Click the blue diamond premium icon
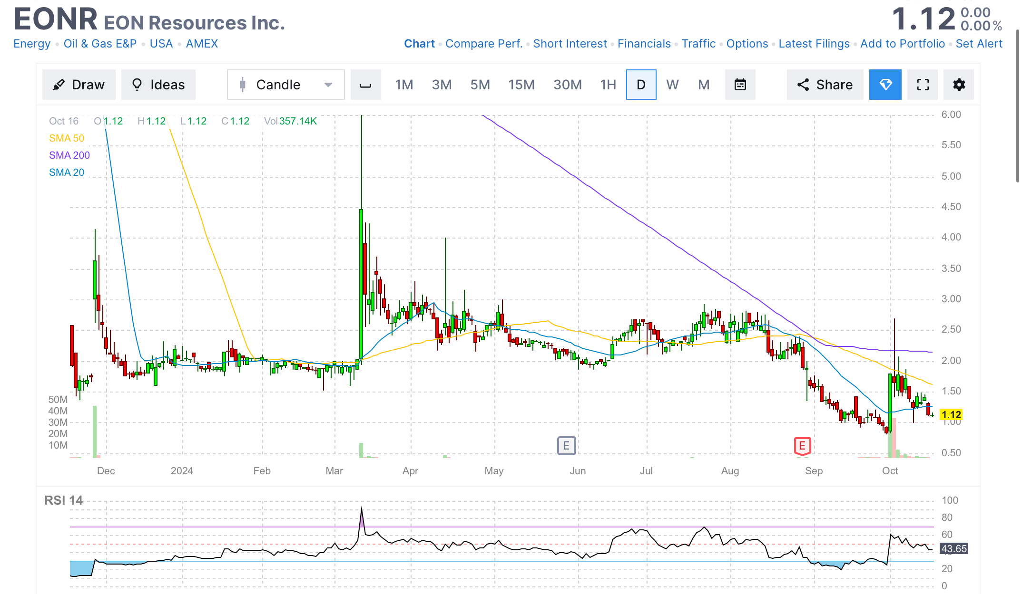This screenshot has width=1022, height=594. pyautogui.click(x=885, y=84)
